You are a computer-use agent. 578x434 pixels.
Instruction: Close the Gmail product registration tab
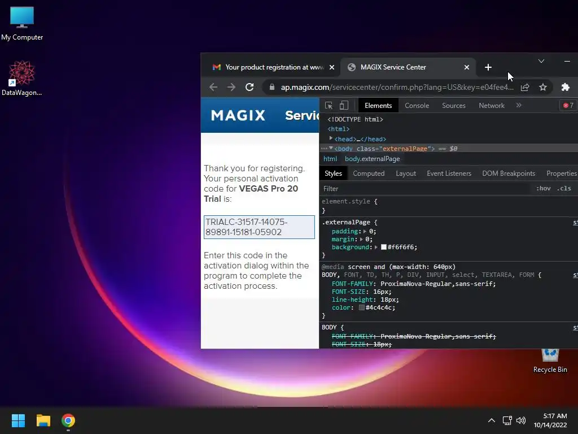(x=332, y=67)
